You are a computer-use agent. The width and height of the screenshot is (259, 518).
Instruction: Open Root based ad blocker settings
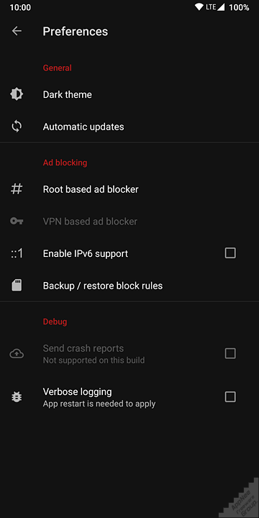(x=129, y=189)
